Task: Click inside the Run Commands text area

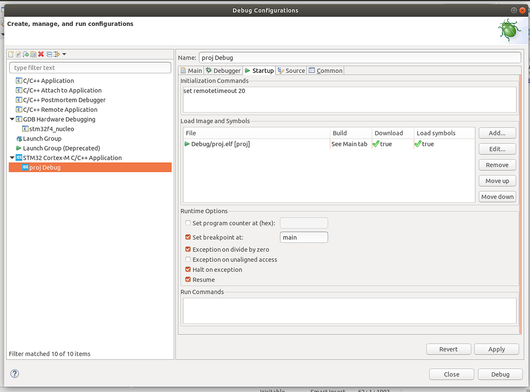Action: [x=348, y=310]
